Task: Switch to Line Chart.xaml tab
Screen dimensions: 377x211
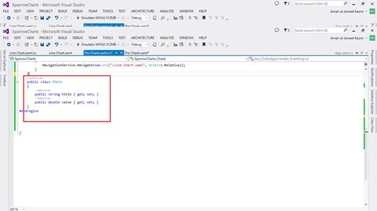Action: click(x=60, y=53)
